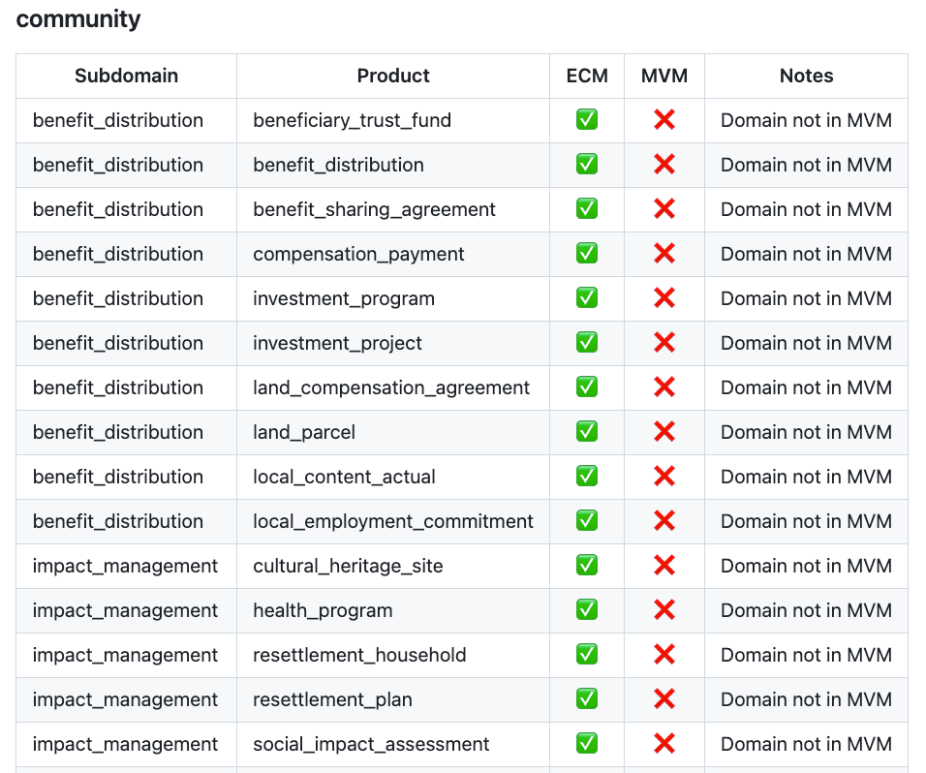This screenshot has height=773, width=926.
Task: Click the red cross for social_impact_assessment
Action: tap(664, 744)
